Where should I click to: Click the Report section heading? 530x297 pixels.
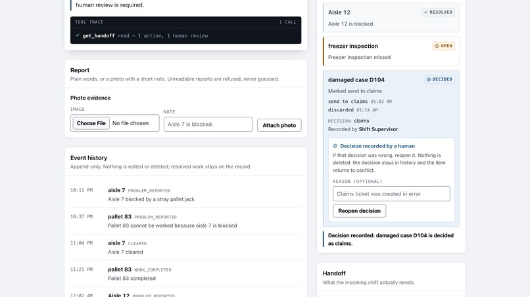pos(80,70)
